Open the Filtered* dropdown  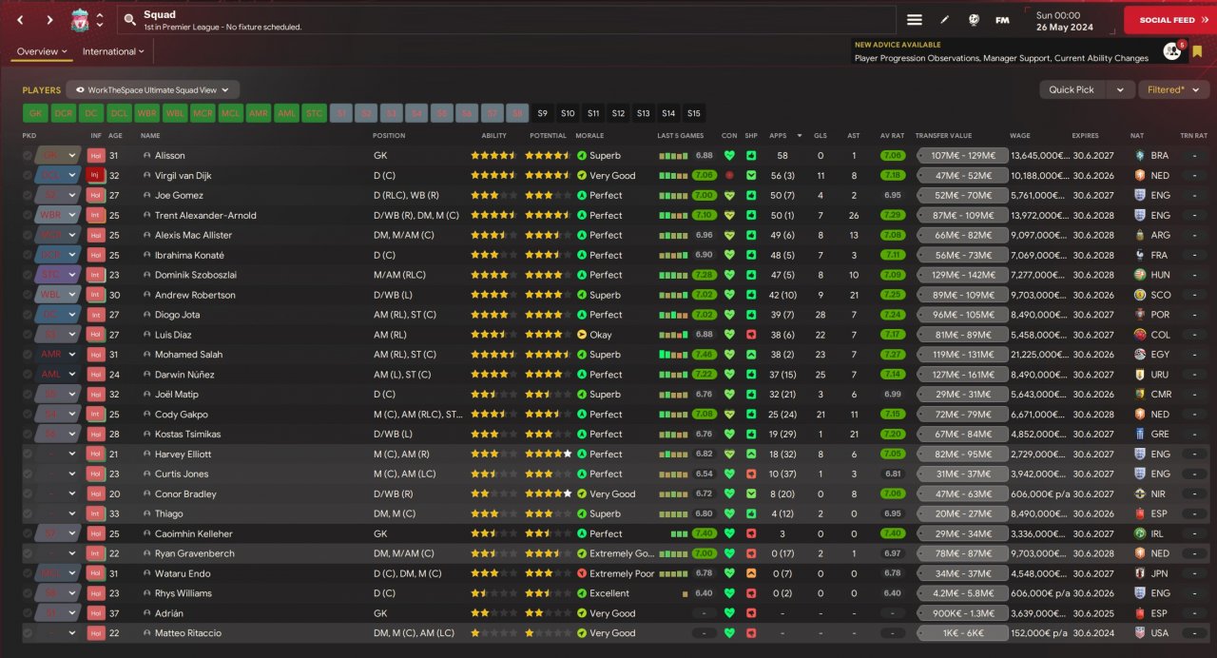pos(1173,89)
